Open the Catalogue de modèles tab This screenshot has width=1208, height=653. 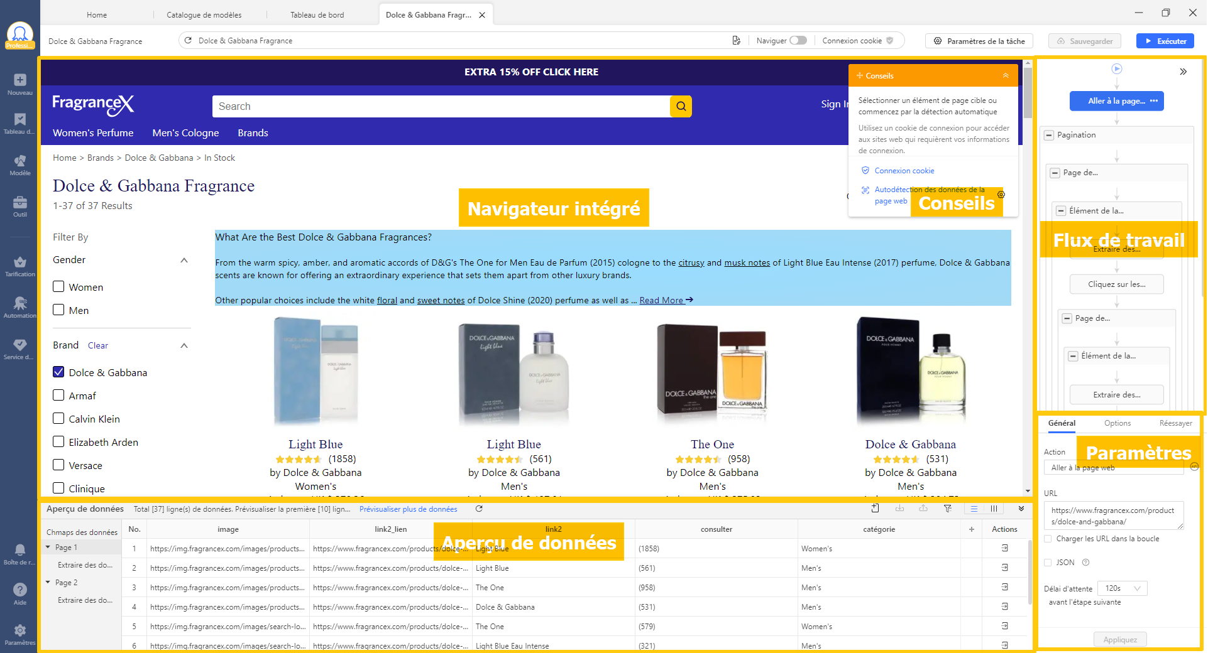204,14
